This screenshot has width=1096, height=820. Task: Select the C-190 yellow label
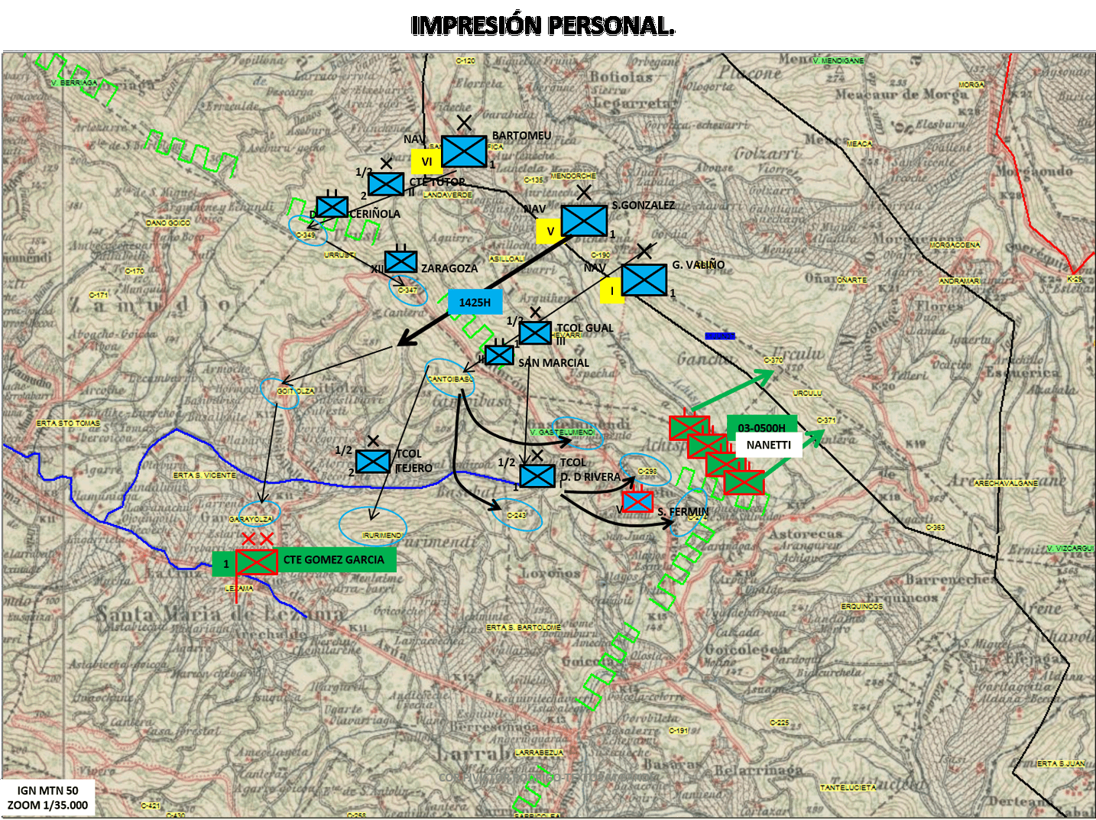[x=601, y=254]
